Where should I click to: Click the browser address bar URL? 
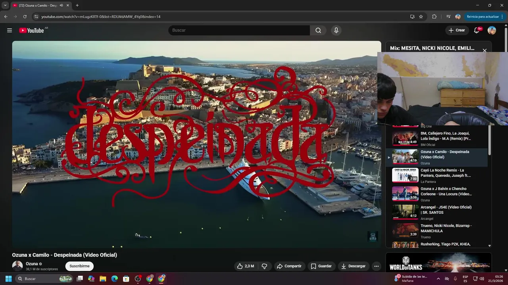pyautogui.click(x=101, y=17)
